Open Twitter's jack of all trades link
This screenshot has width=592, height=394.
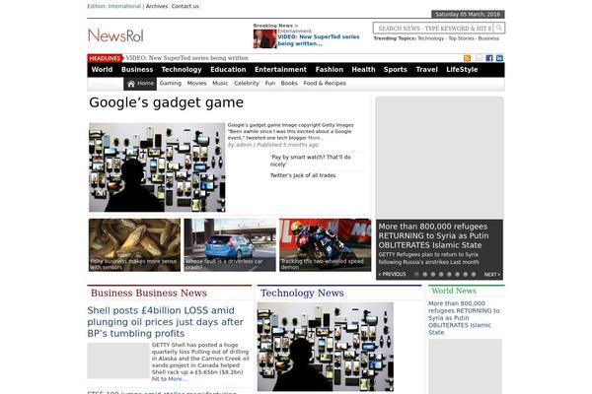click(x=303, y=175)
